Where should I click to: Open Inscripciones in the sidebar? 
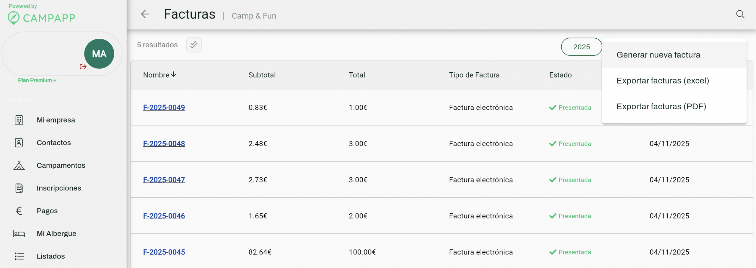point(59,188)
